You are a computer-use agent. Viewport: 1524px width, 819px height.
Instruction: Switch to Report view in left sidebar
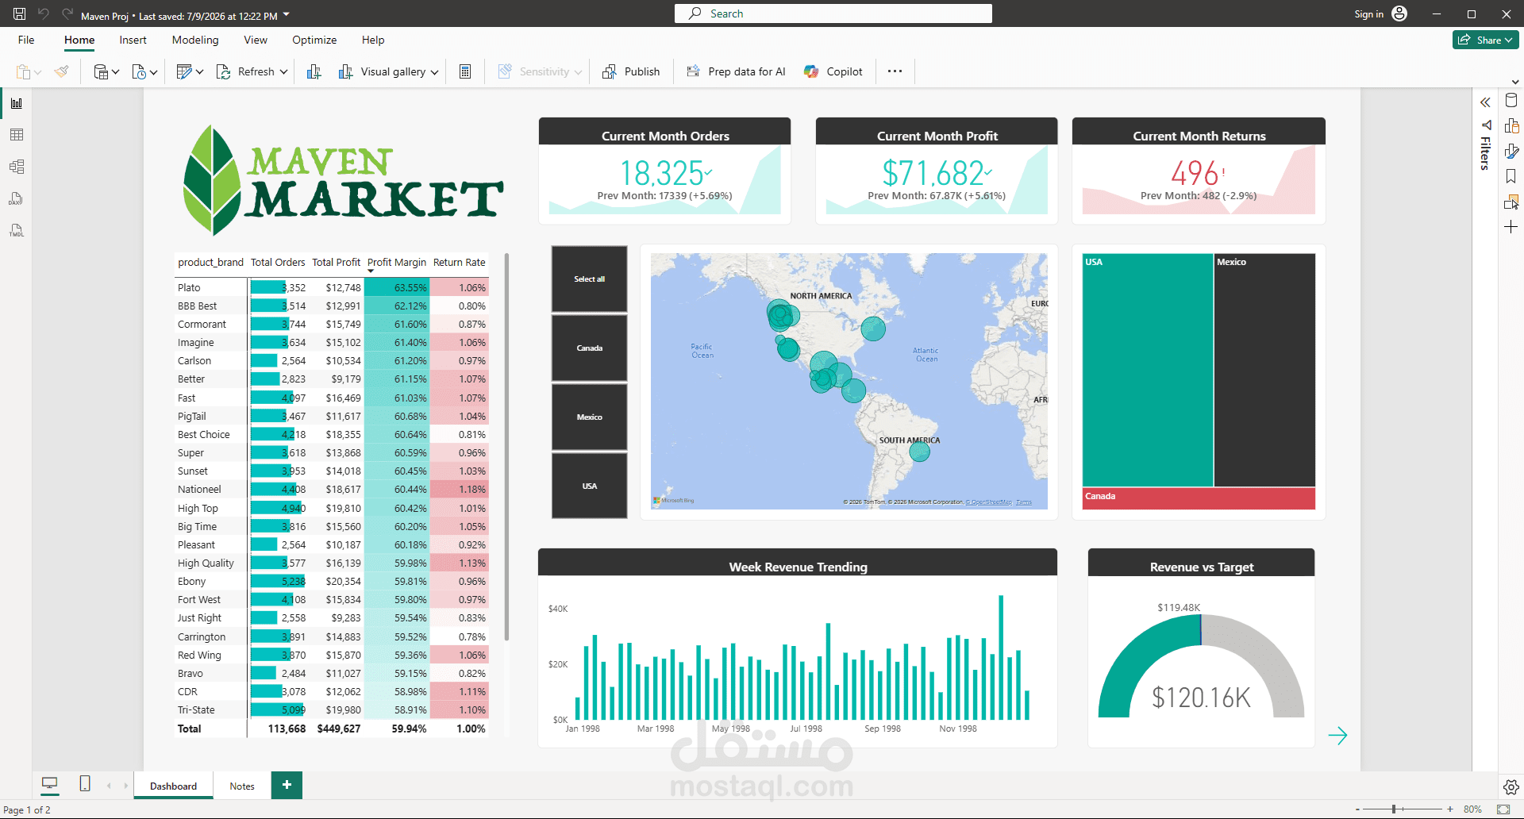tap(17, 103)
